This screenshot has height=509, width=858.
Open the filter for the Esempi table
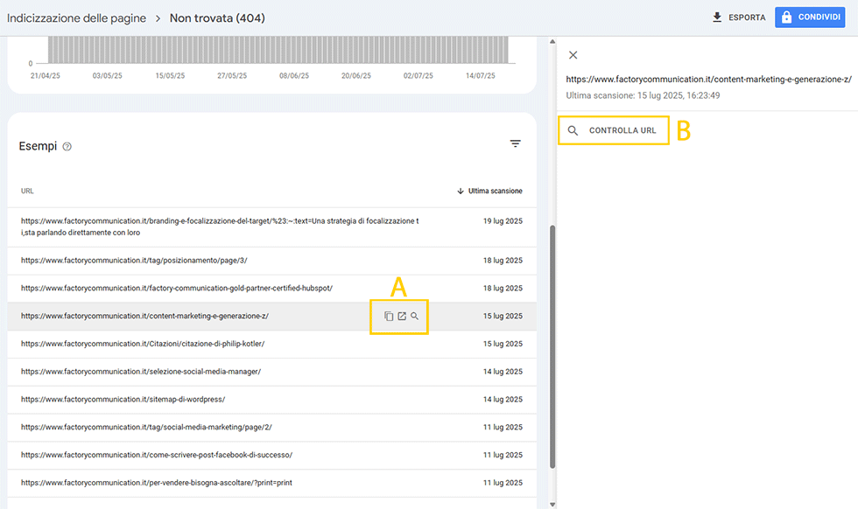click(x=516, y=143)
